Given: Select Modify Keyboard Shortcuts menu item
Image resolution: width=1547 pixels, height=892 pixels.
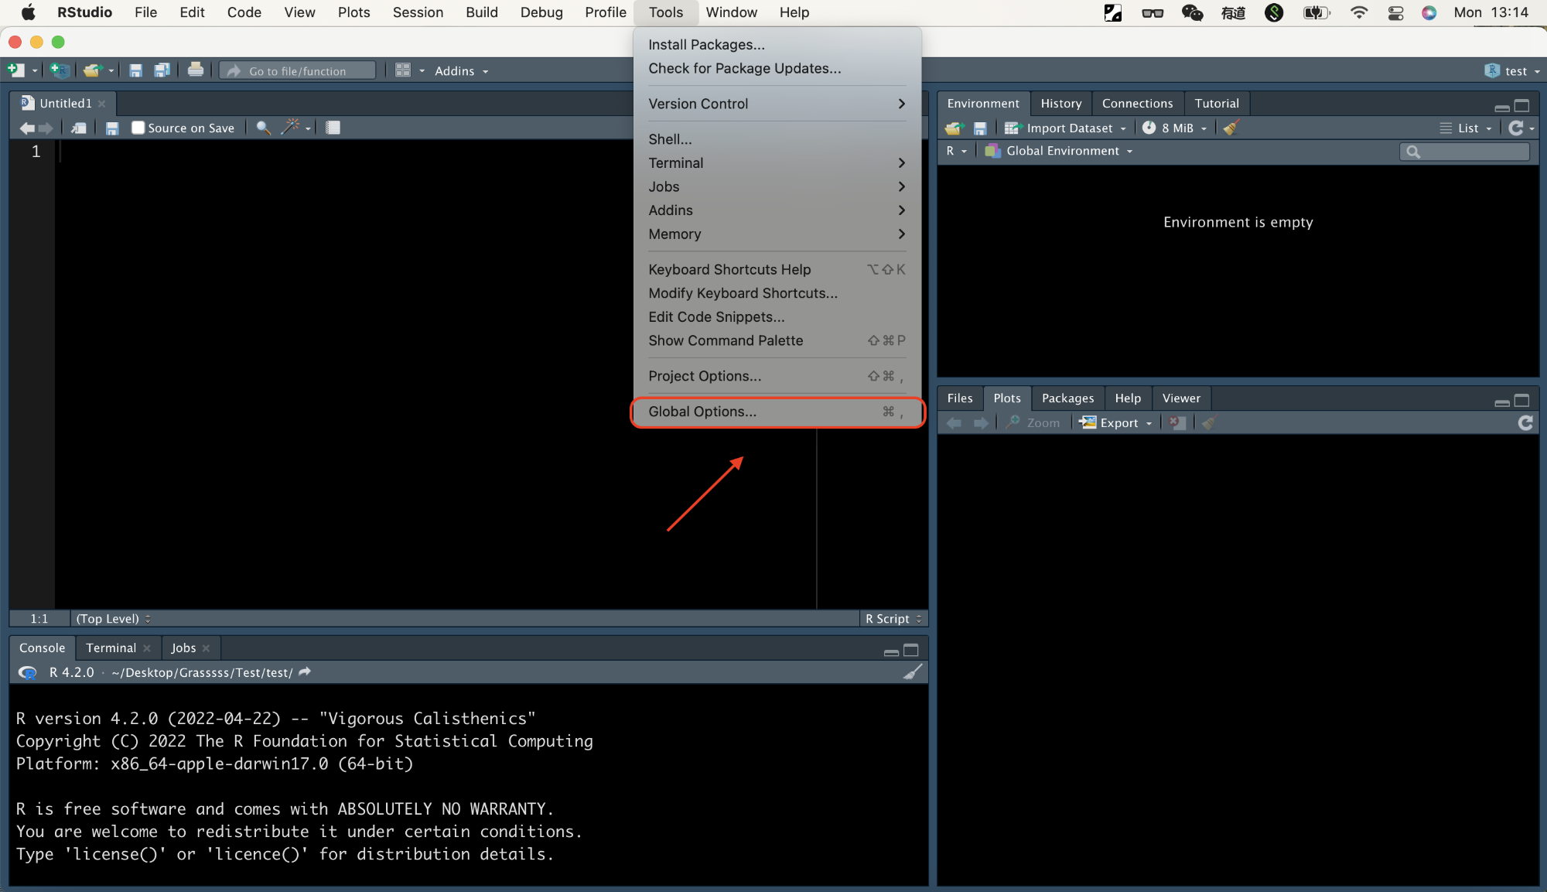Looking at the screenshot, I should coord(777,293).
